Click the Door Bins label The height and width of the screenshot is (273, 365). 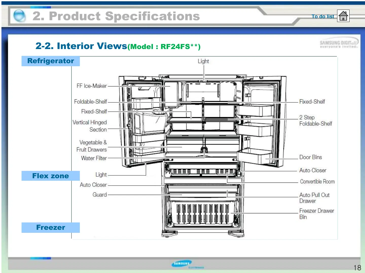[311, 157]
